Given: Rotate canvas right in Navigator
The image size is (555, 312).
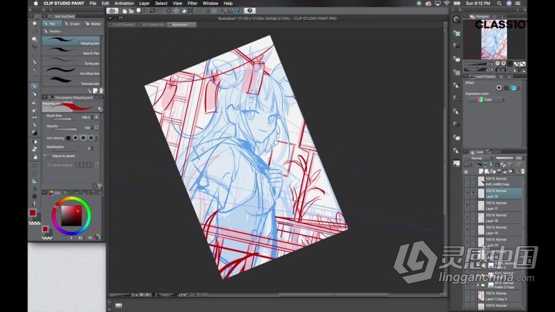Looking at the screenshot, I should click(x=504, y=70).
